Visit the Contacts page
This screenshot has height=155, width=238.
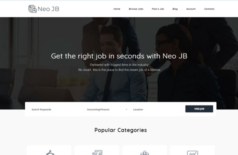pos(209,9)
